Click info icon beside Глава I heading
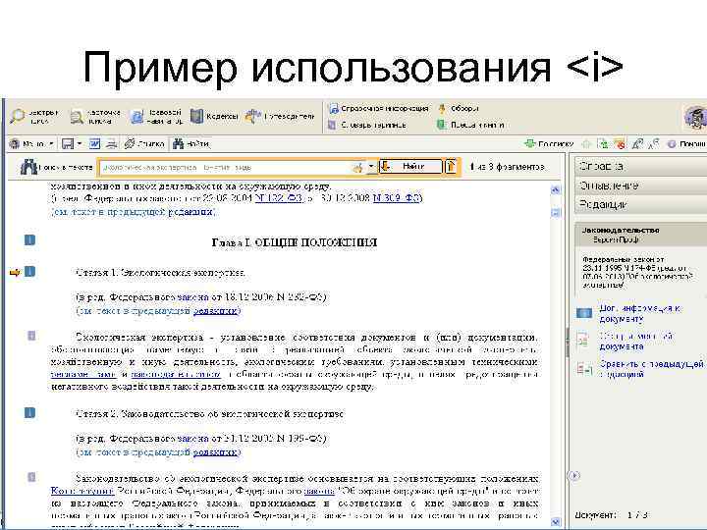Viewport: 707px width, 530px height. coord(29,240)
